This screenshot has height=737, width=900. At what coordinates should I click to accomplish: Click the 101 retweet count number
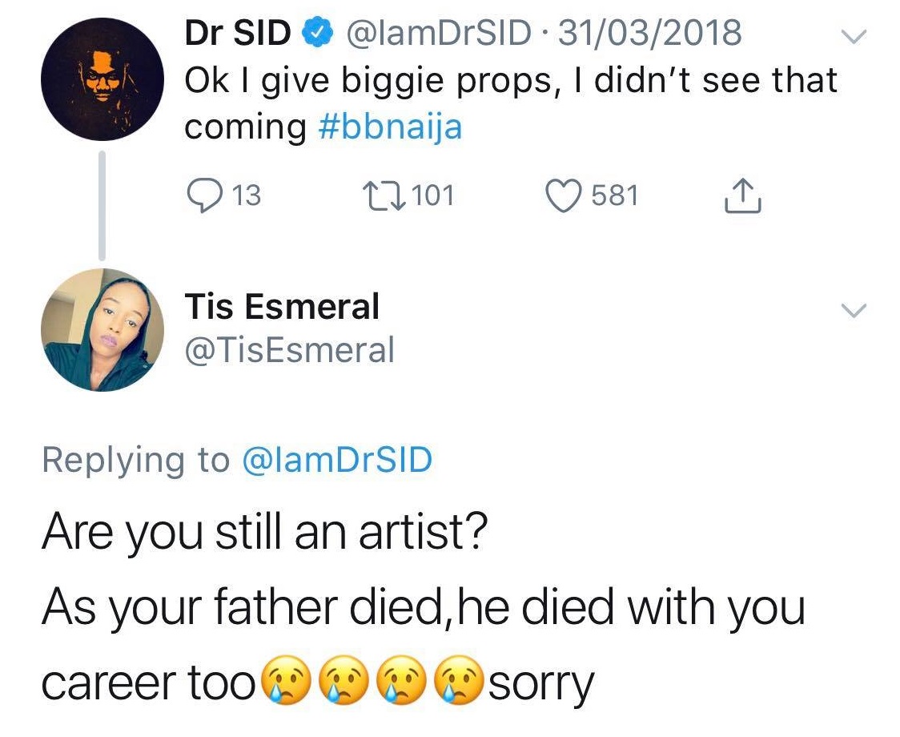click(435, 195)
